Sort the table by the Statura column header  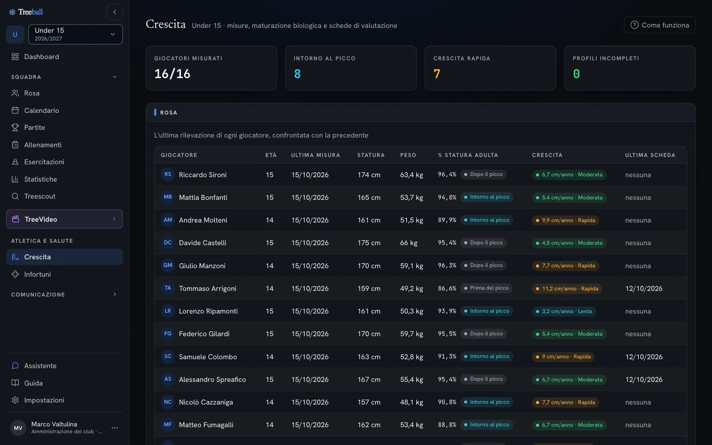coord(371,155)
